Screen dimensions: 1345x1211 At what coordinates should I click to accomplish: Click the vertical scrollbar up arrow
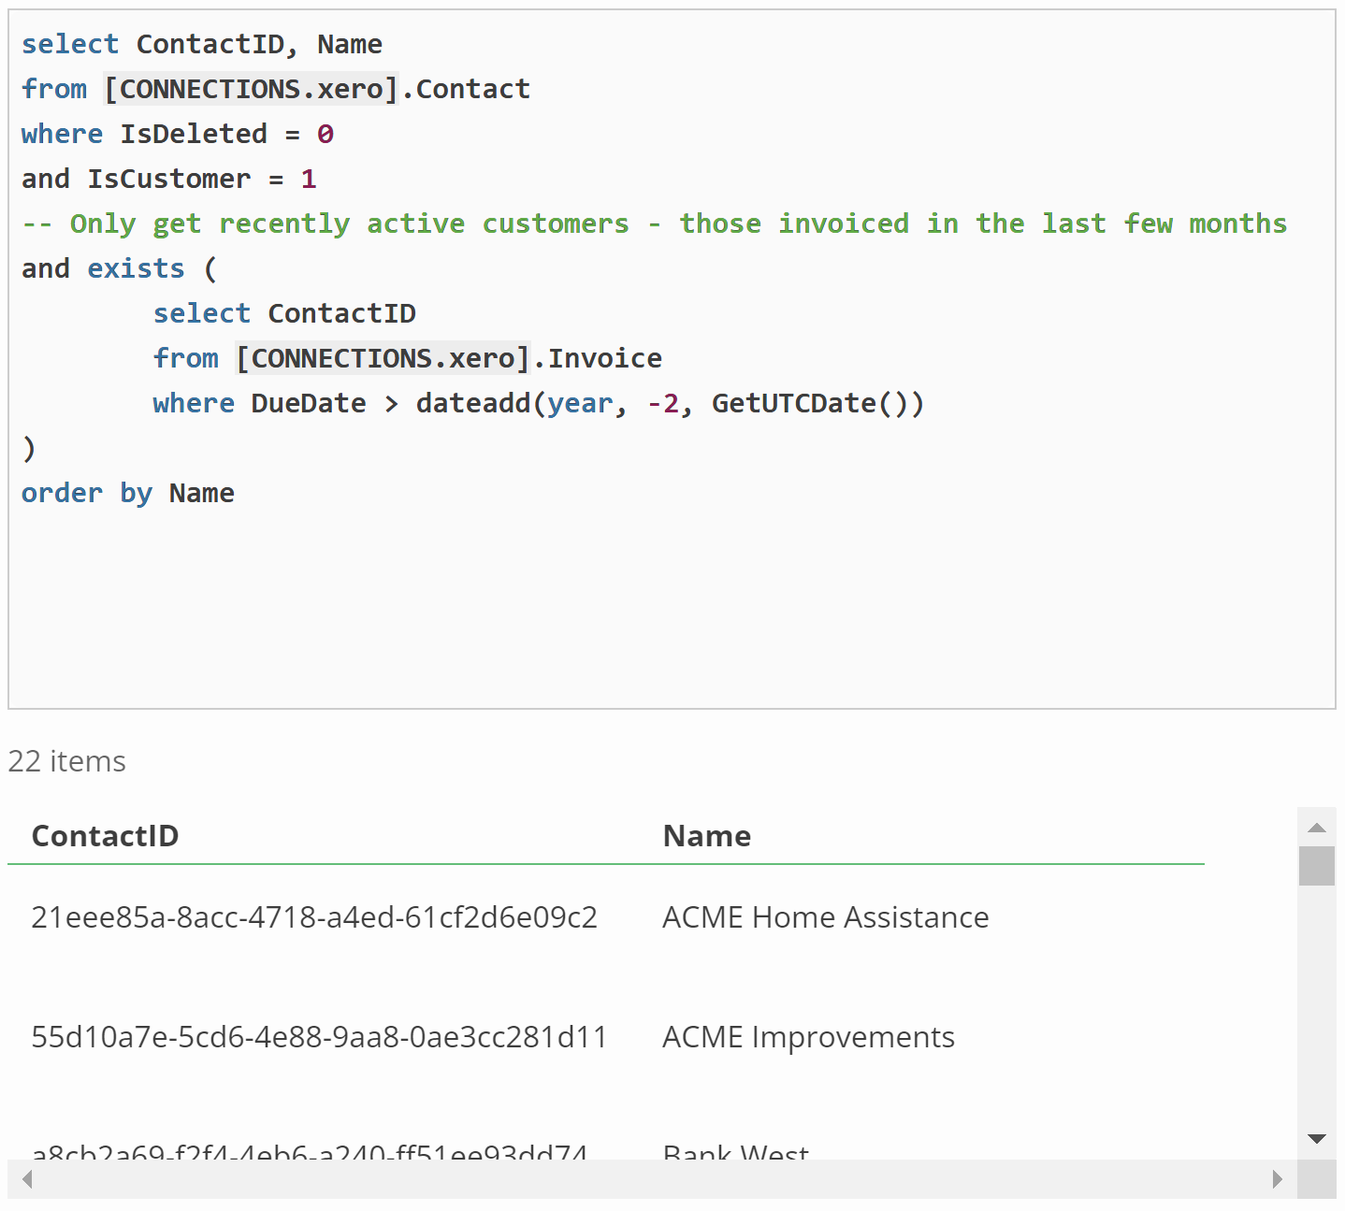click(x=1316, y=828)
